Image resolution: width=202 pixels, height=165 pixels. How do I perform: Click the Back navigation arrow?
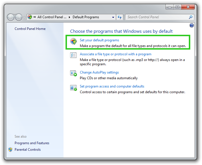11,17
